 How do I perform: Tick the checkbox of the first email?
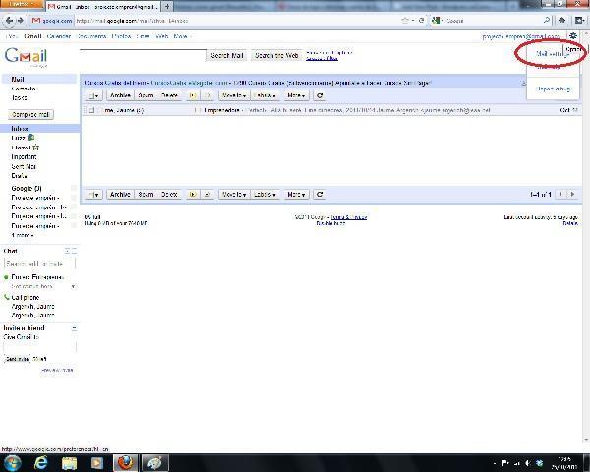pos(90,110)
